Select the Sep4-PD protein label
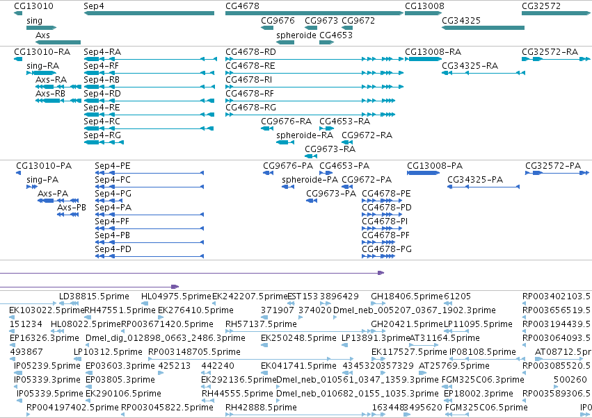This screenshot has height=418, width=592. [x=113, y=249]
